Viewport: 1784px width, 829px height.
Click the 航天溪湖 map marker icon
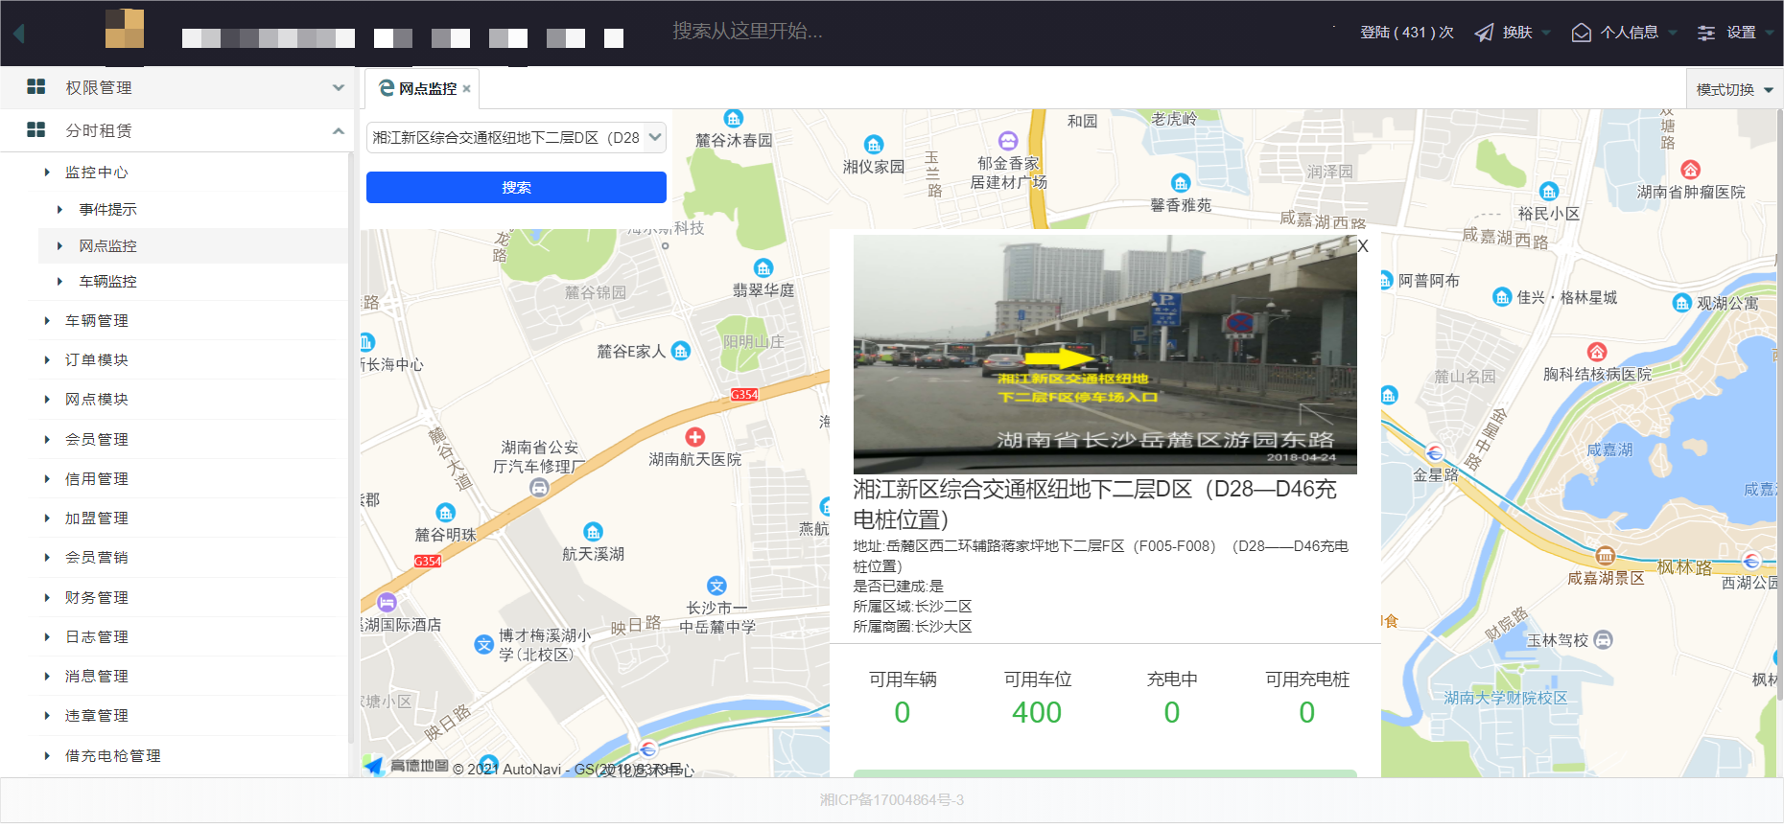594,532
